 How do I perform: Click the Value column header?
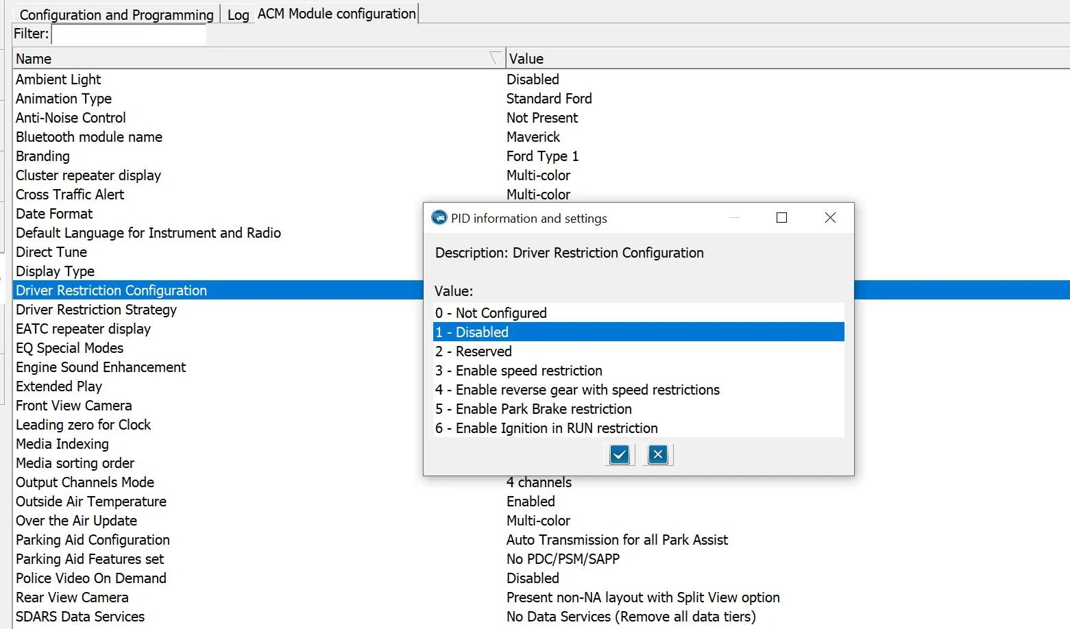pos(788,58)
